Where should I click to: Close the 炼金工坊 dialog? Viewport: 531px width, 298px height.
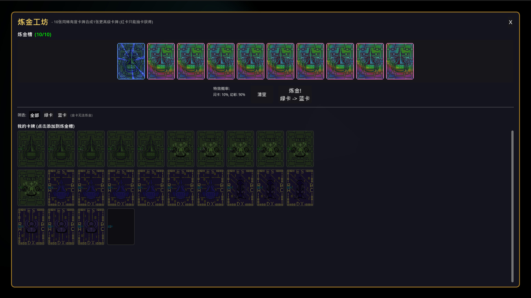click(x=511, y=22)
